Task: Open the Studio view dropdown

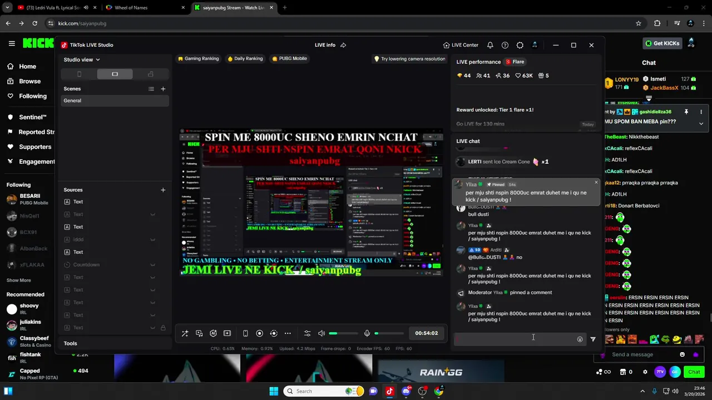Action: 82,59
